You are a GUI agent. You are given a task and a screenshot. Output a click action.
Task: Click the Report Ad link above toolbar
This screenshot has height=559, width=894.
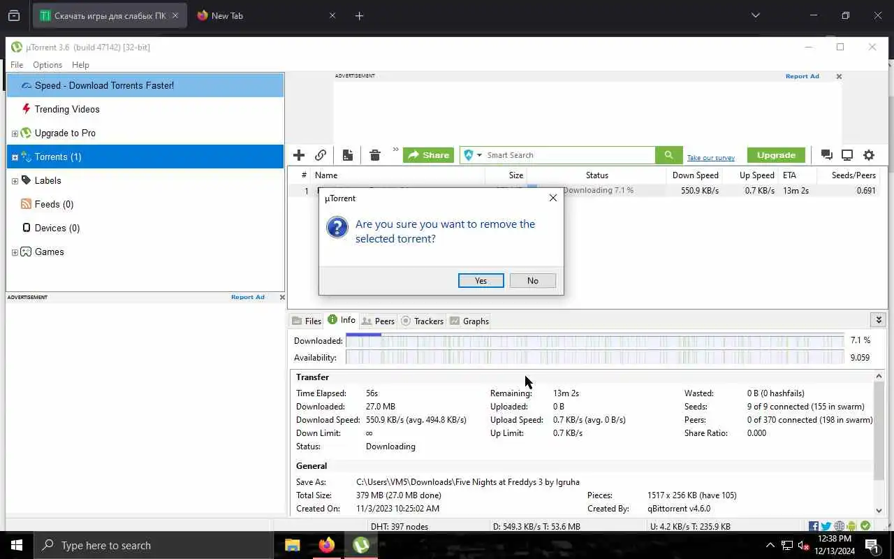pos(802,76)
